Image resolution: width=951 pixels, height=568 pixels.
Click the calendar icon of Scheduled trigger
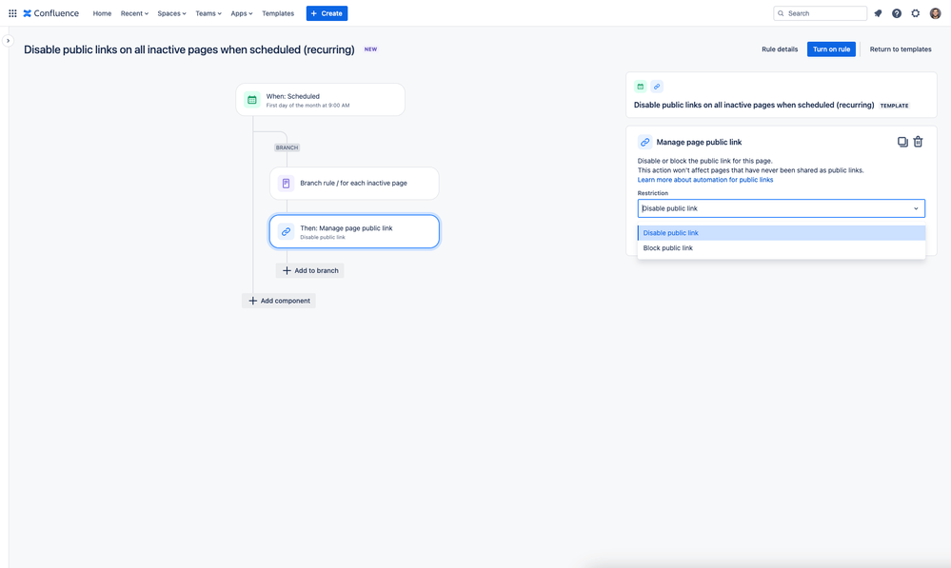pyautogui.click(x=251, y=100)
